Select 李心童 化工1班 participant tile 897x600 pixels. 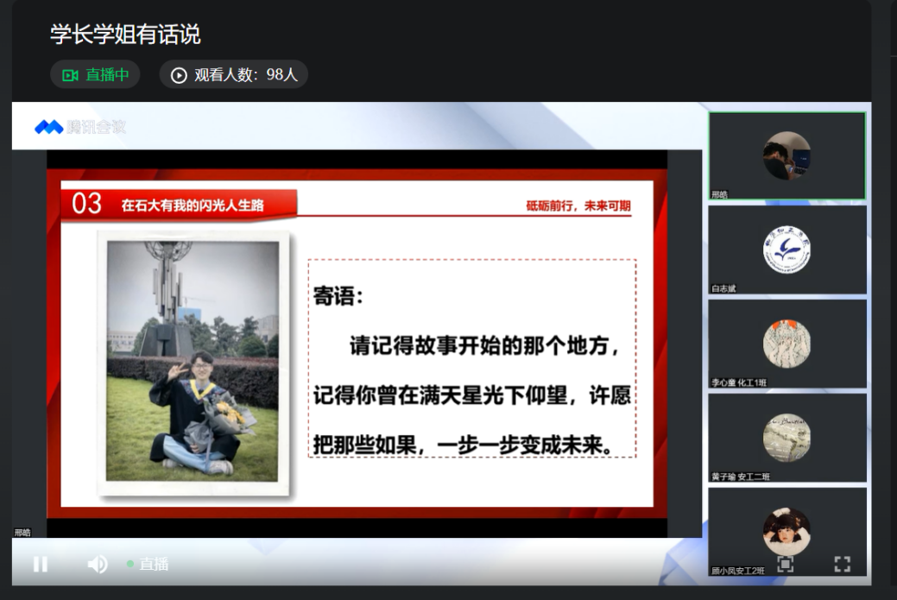tap(786, 344)
